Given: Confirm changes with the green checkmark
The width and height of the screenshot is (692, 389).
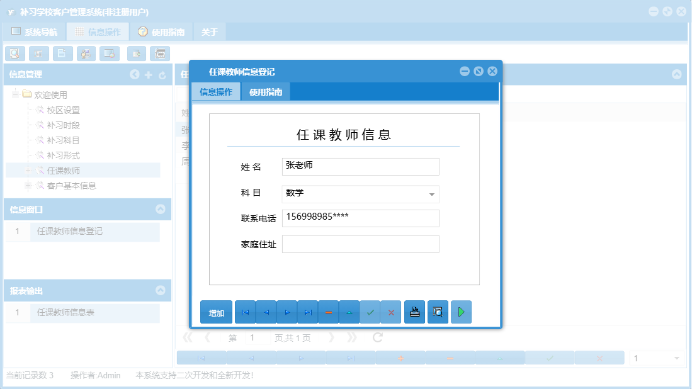Looking at the screenshot, I should (370, 312).
